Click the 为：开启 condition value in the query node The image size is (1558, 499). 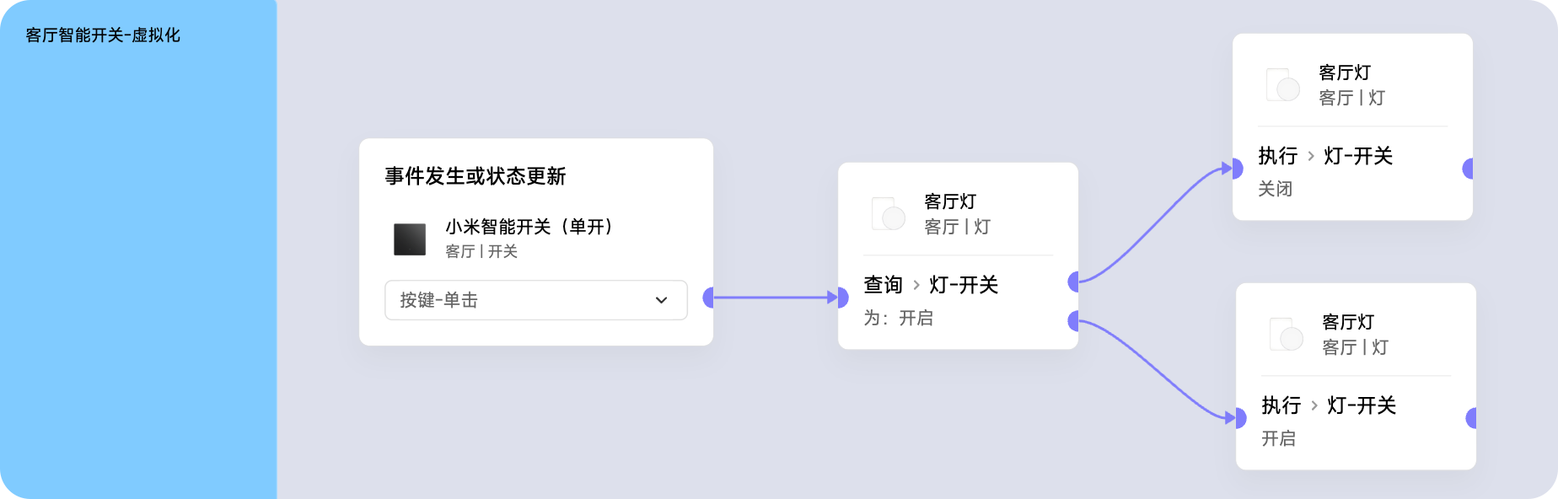[x=899, y=319]
